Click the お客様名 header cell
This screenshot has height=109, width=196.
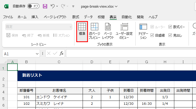click(59, 91)
